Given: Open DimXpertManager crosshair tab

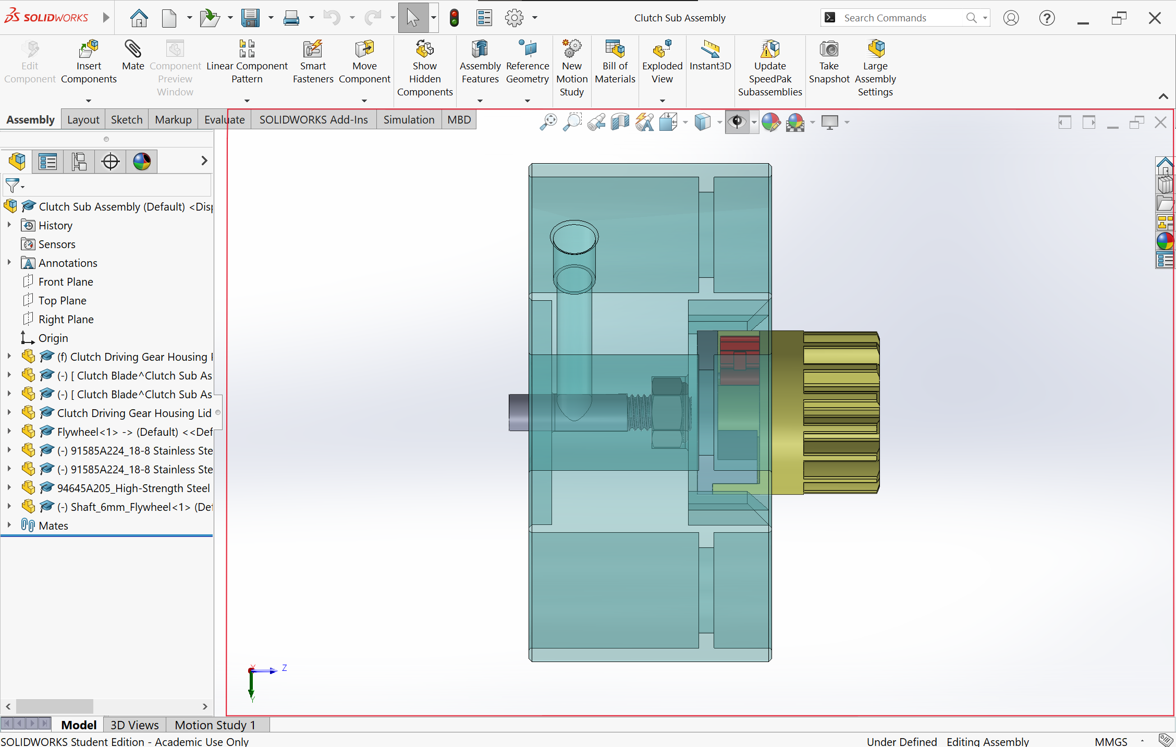Looking at the screenshot, I should (110, 161).
